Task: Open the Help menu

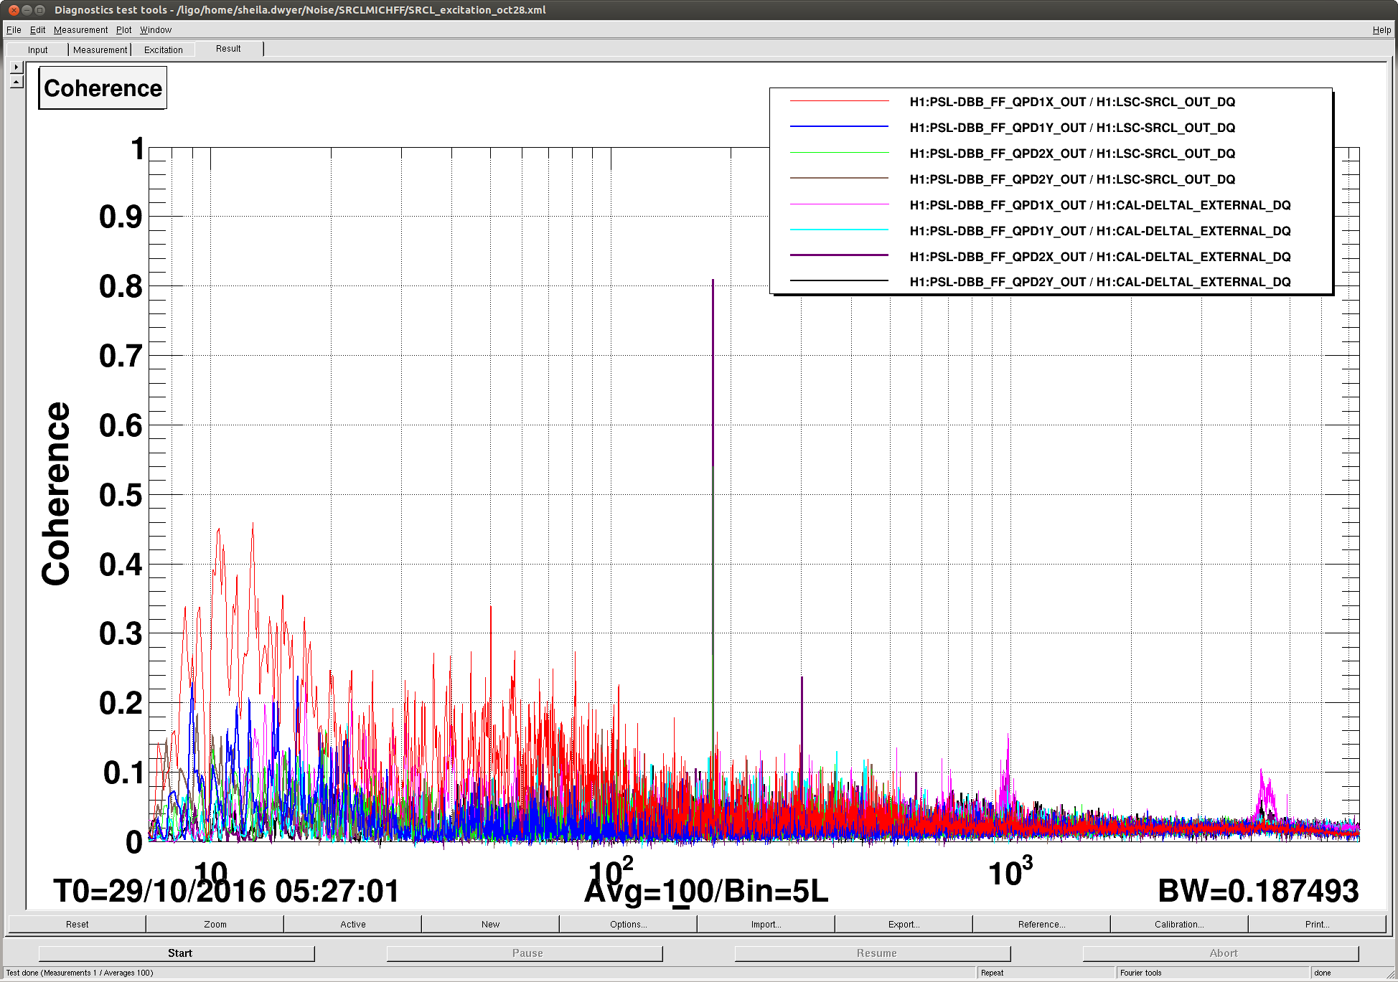Action: point(1381,29)
